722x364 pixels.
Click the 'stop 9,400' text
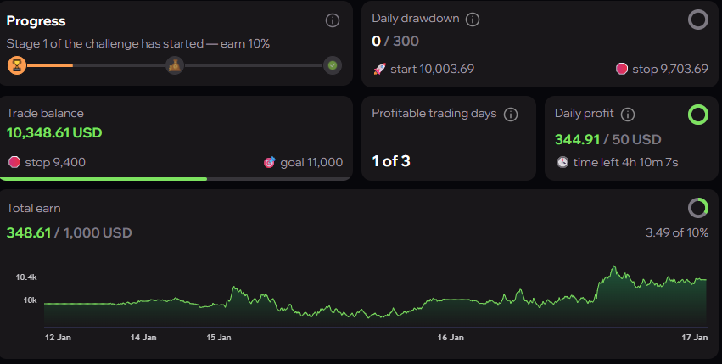click(55, 162)
